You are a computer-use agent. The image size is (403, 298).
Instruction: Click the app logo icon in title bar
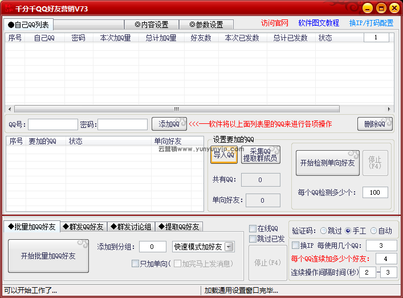pyautogui.click(x=9, y=8)
